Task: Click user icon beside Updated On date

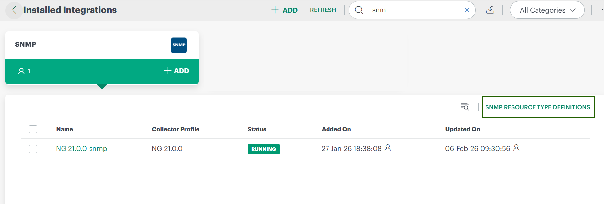Action: pos(516,148)
